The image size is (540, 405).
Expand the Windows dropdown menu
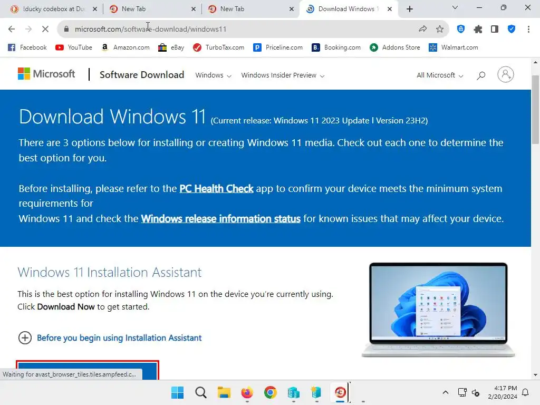pos(213,75)
